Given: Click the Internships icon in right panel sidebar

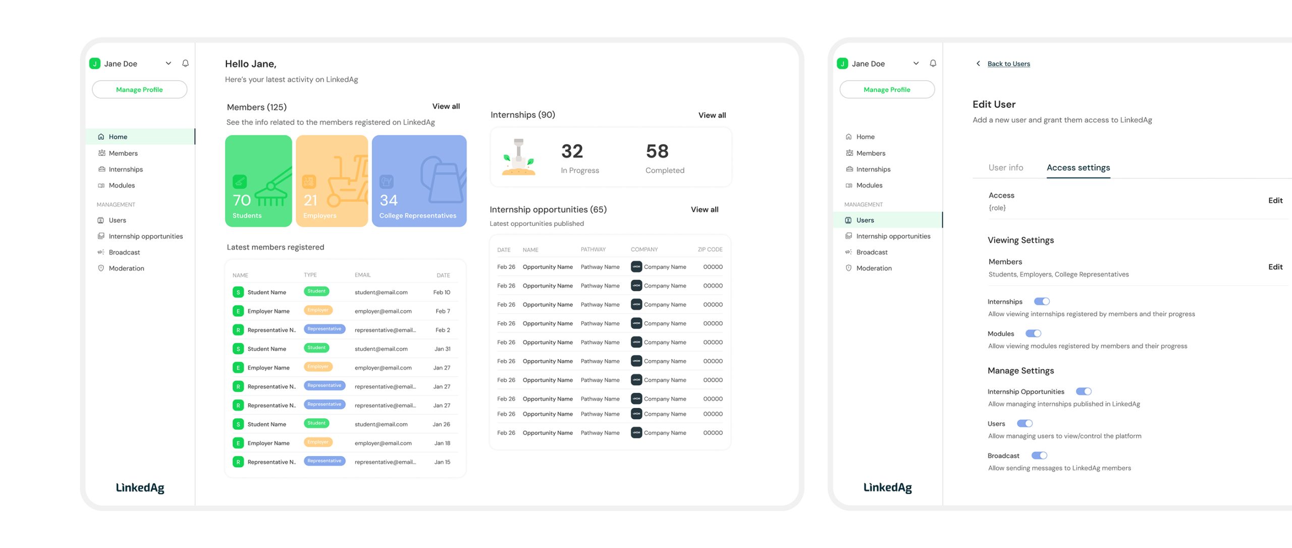Looking at the screenshot, I should 849,169.
